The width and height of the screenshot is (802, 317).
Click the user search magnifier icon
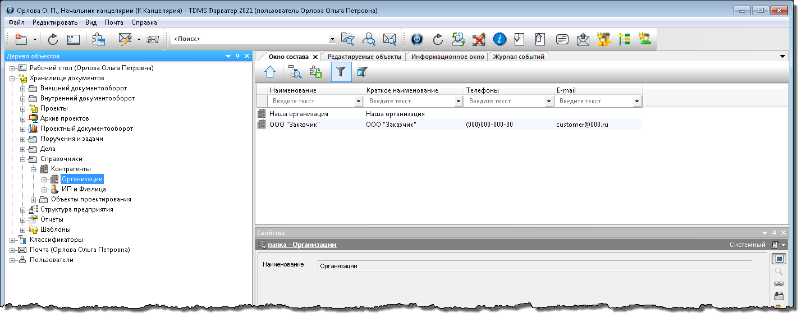(x=369, y=39)
